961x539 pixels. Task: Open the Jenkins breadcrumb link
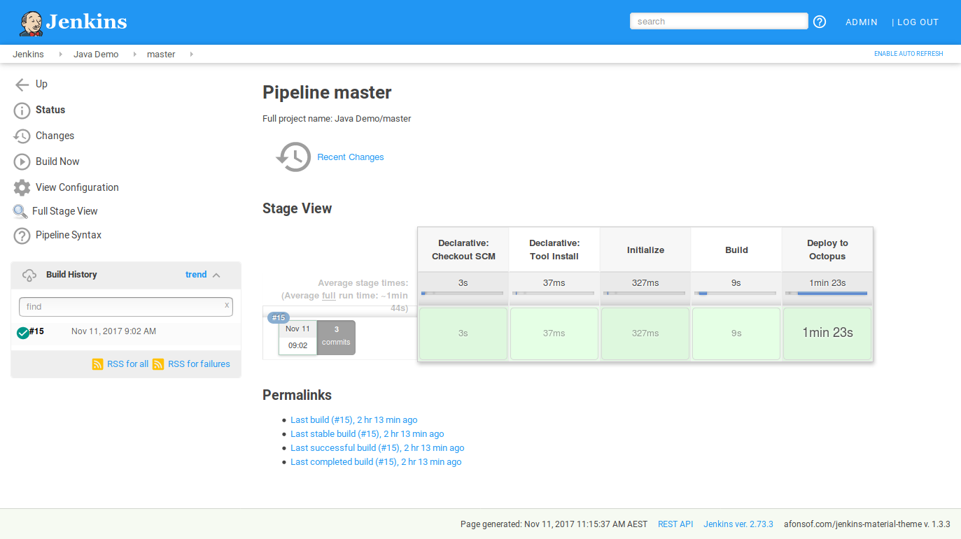(x=28, y=54)
